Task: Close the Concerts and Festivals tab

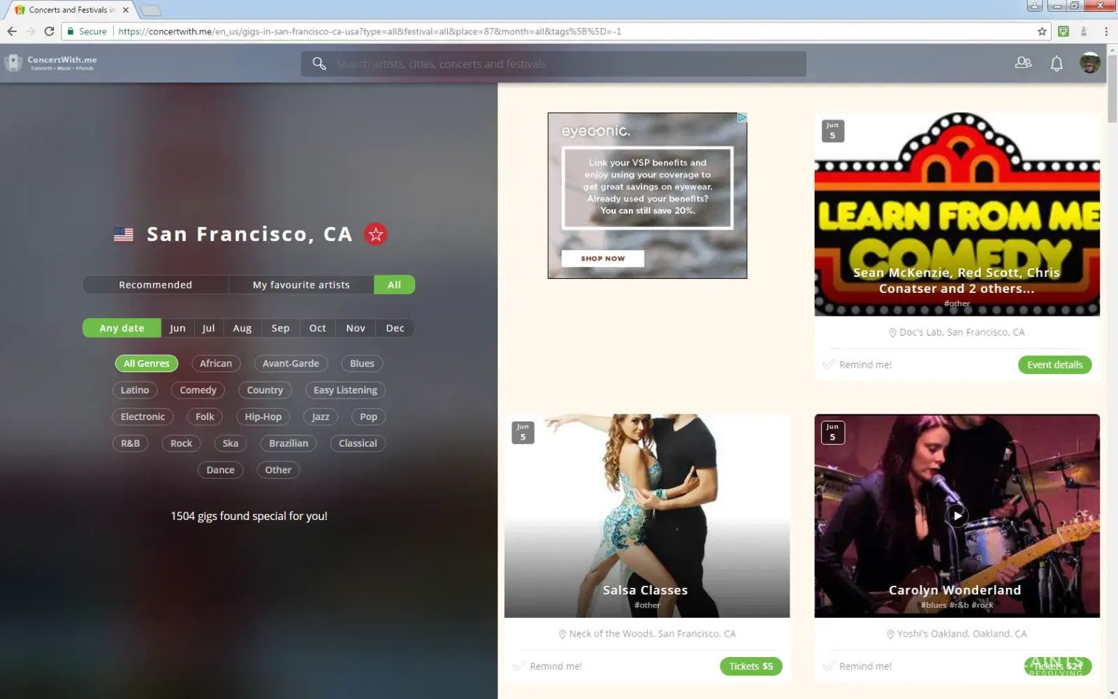Action: (x=126, y=10)
